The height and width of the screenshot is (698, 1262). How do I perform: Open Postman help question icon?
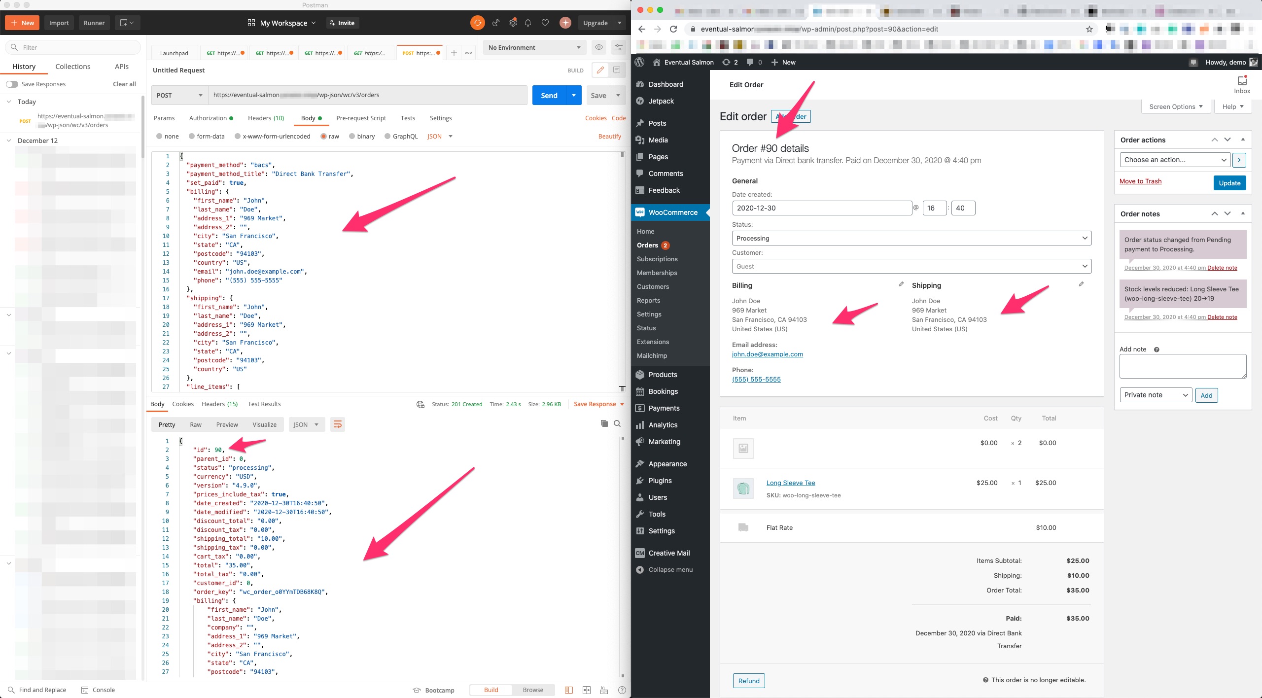pos(622,690)
